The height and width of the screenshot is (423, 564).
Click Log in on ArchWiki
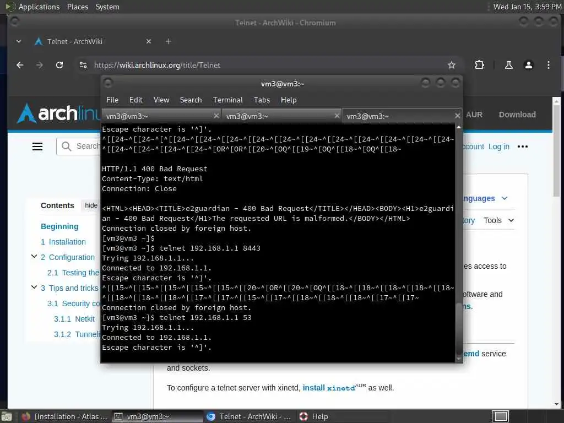click(498, 147)
